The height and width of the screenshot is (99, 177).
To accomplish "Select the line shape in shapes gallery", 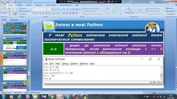I will click(x=110, y=9).
